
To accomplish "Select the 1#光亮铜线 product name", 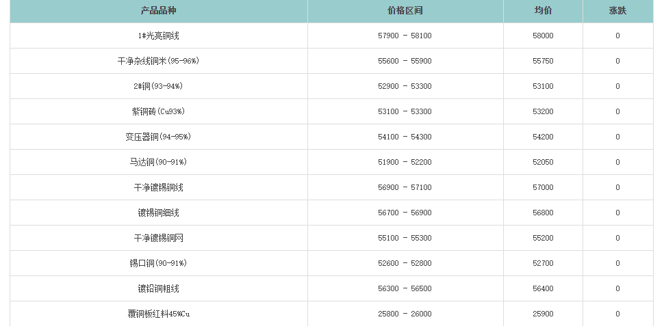I will 158,36.
